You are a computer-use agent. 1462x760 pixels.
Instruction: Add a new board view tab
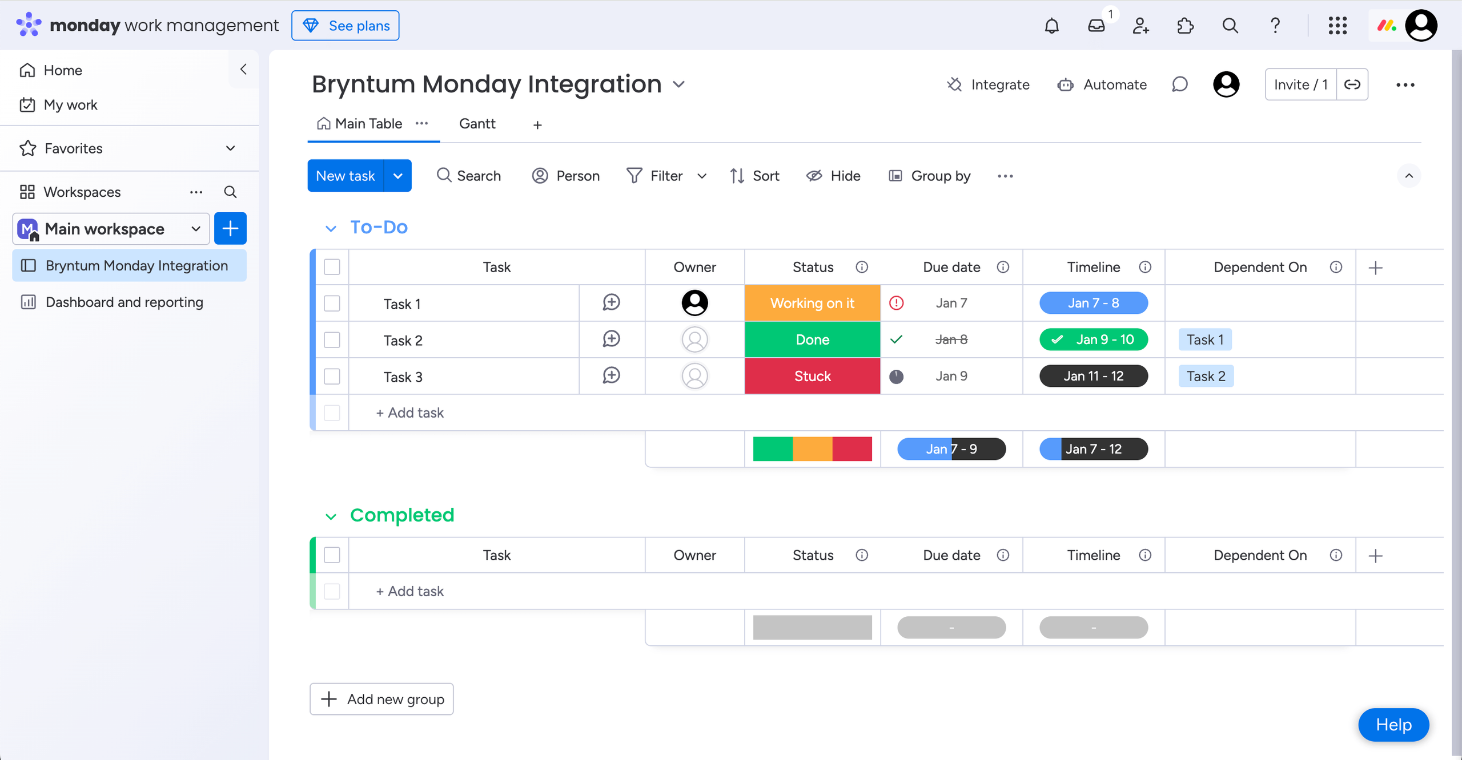(537, 125)
